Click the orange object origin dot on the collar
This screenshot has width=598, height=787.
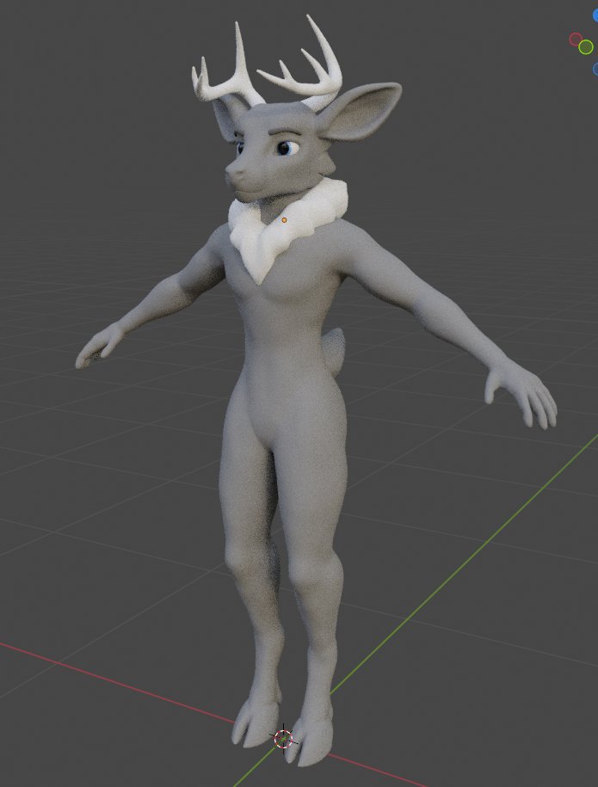click(284, 220)
